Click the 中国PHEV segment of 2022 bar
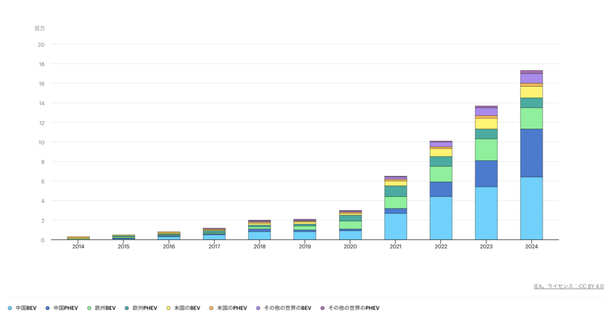Image resolution: width=612 pixels, height=317 pixels. click(440, 190)
